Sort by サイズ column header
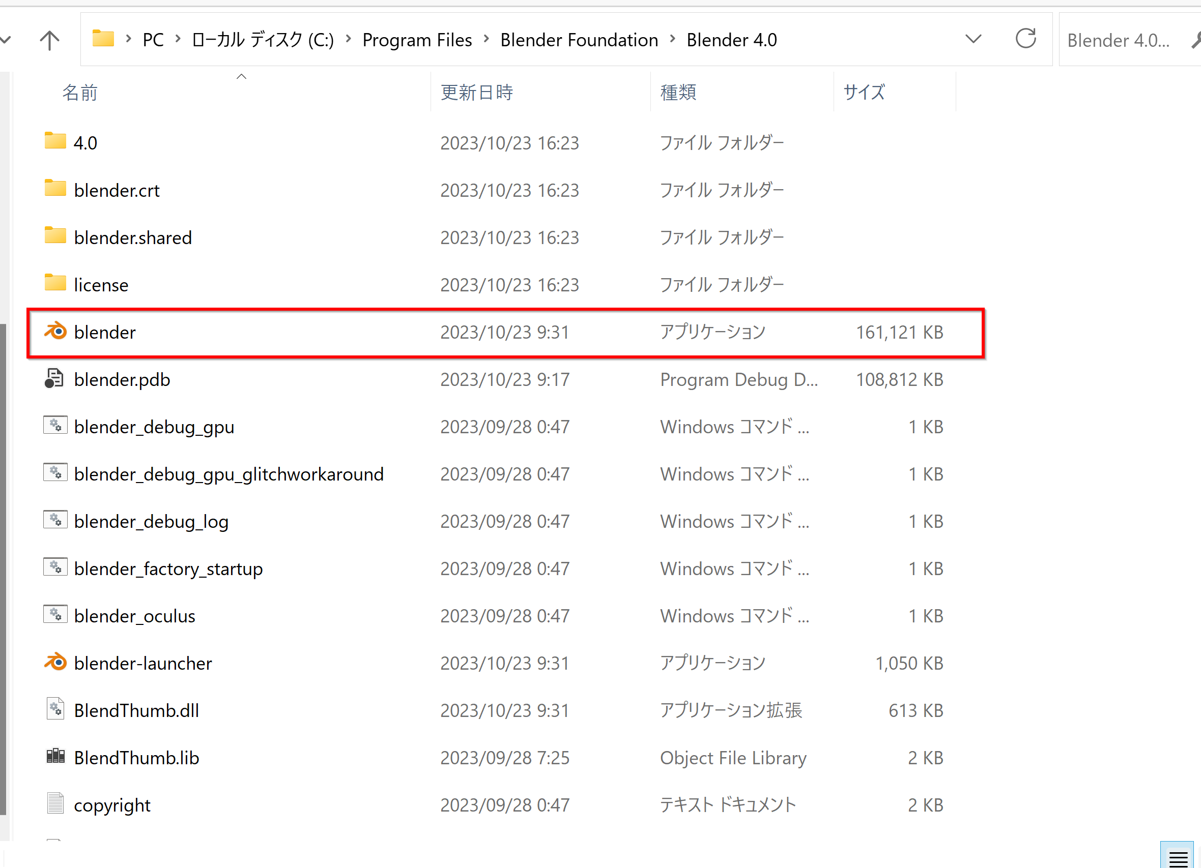The image size is (1201, 868). tap(864, 93)
